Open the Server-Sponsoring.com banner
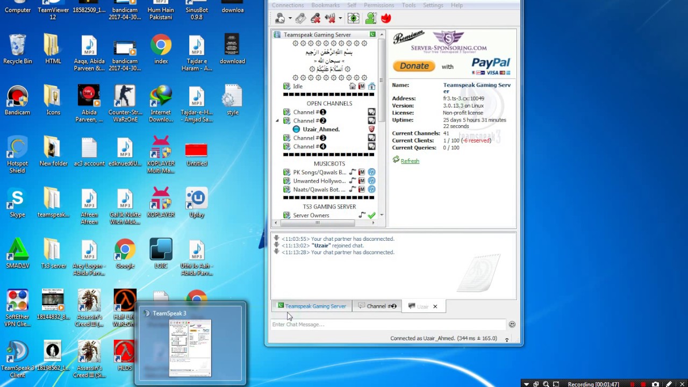 449,42
